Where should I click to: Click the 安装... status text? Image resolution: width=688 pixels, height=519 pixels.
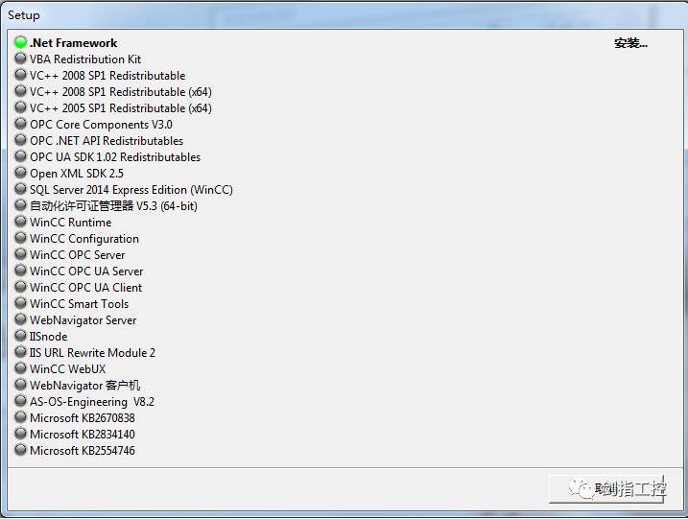[x=631, y=43]
